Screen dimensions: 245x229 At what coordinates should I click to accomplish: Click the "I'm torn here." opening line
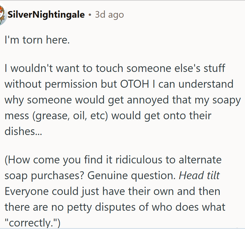point(37,41)
